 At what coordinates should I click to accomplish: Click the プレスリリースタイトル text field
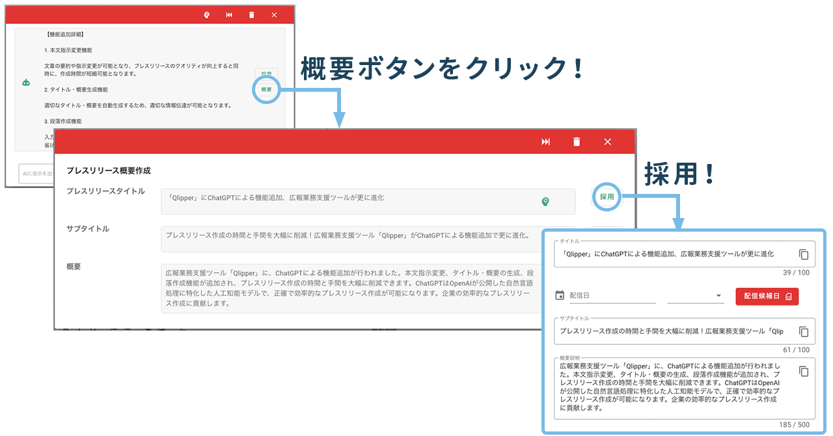coord(368,202)
